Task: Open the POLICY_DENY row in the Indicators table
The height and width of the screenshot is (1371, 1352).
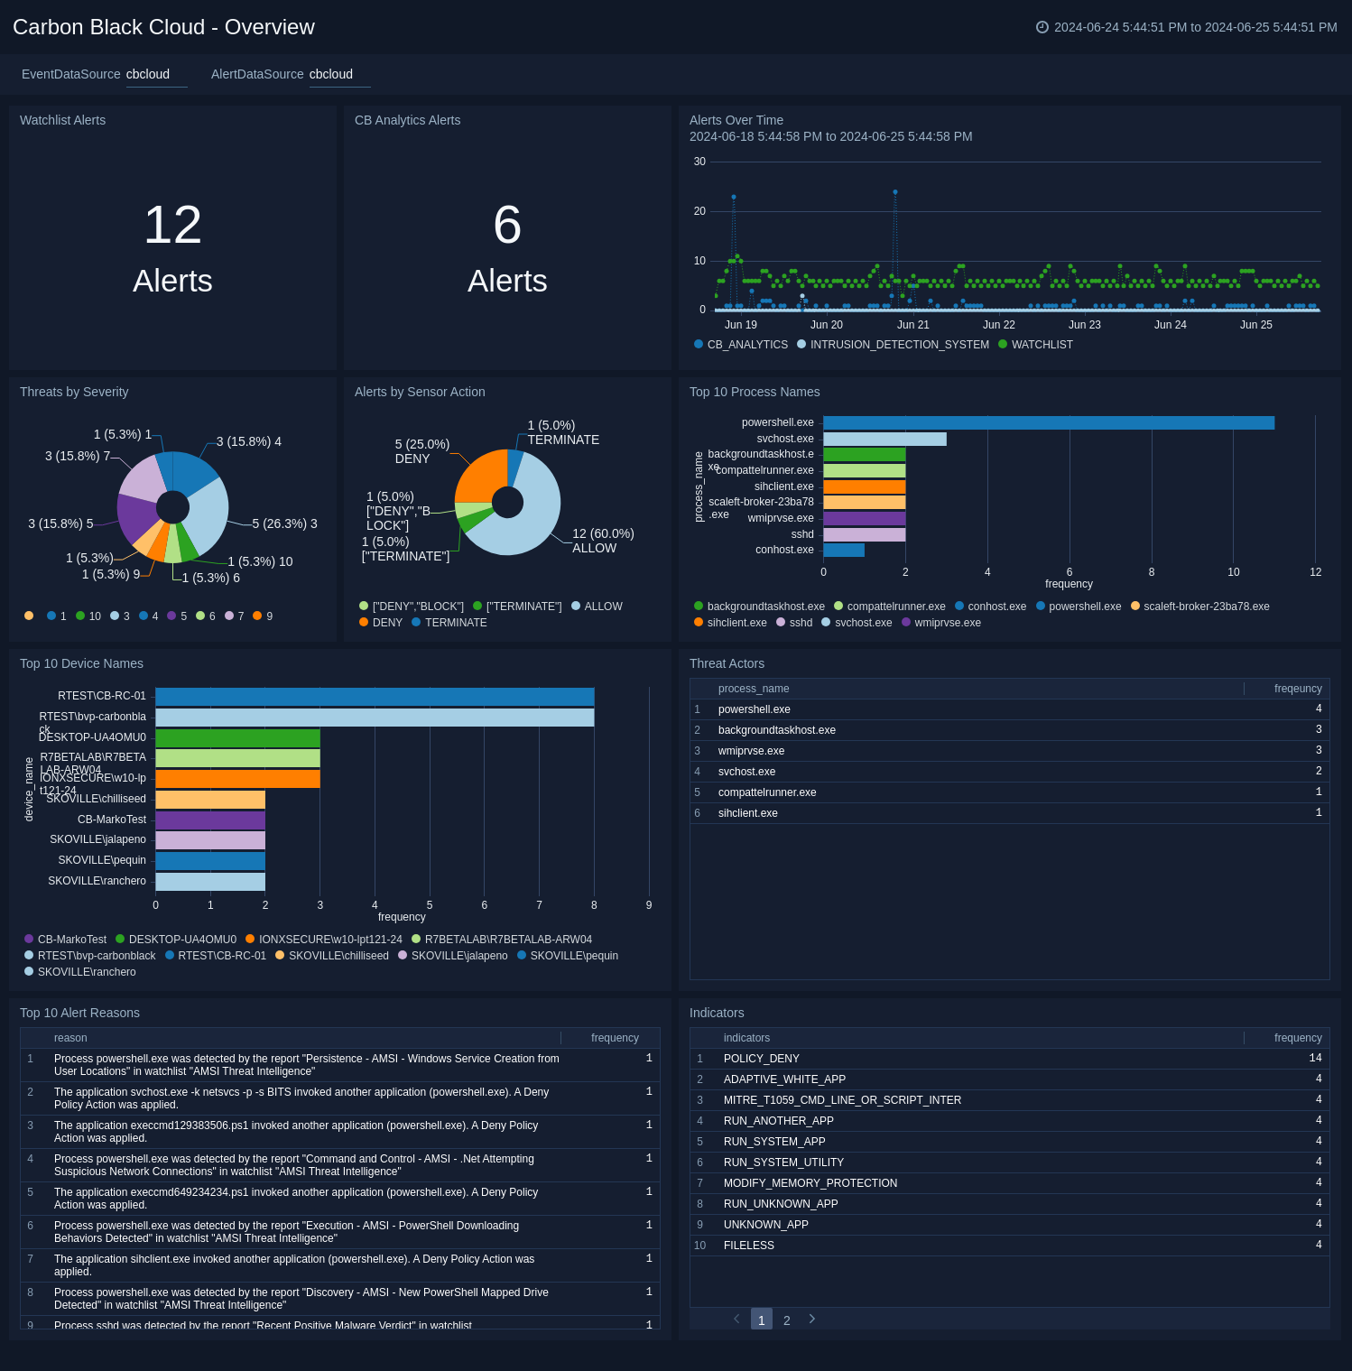Action: (761, 1058)
